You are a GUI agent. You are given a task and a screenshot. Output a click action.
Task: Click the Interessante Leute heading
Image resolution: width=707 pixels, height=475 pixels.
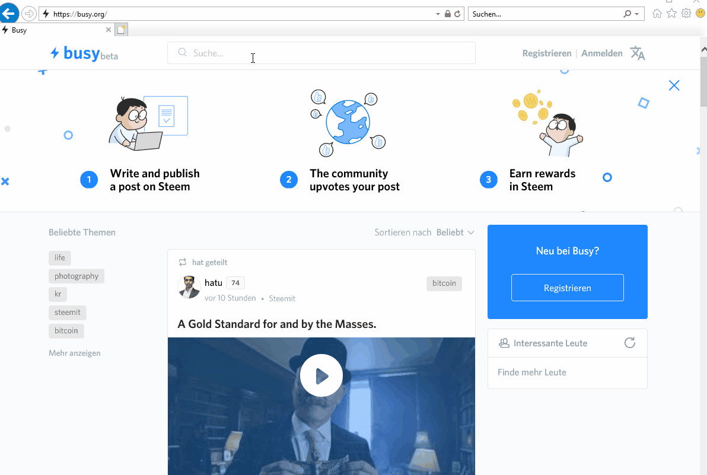(550, 343)
